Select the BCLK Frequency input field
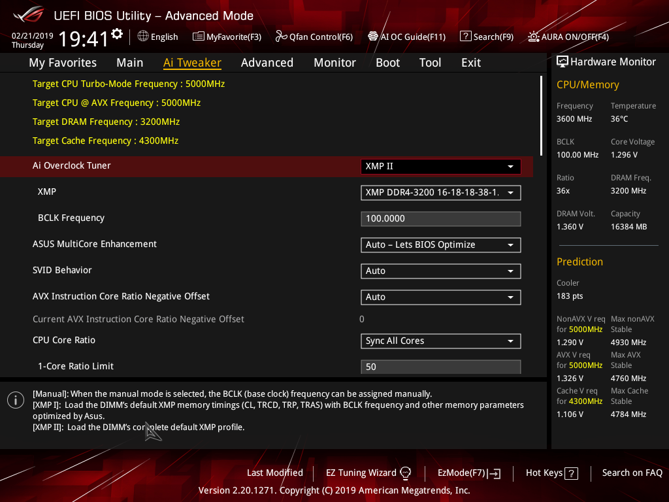Screen dimensions: 669x502 (440, 219)
